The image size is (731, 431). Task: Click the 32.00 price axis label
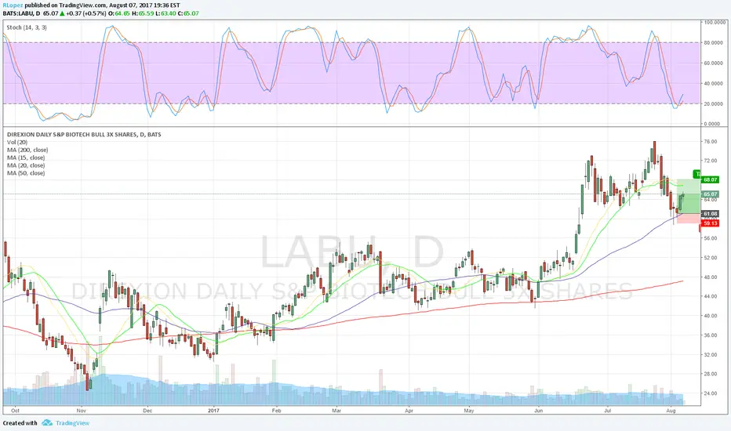(x=711, y=355)
